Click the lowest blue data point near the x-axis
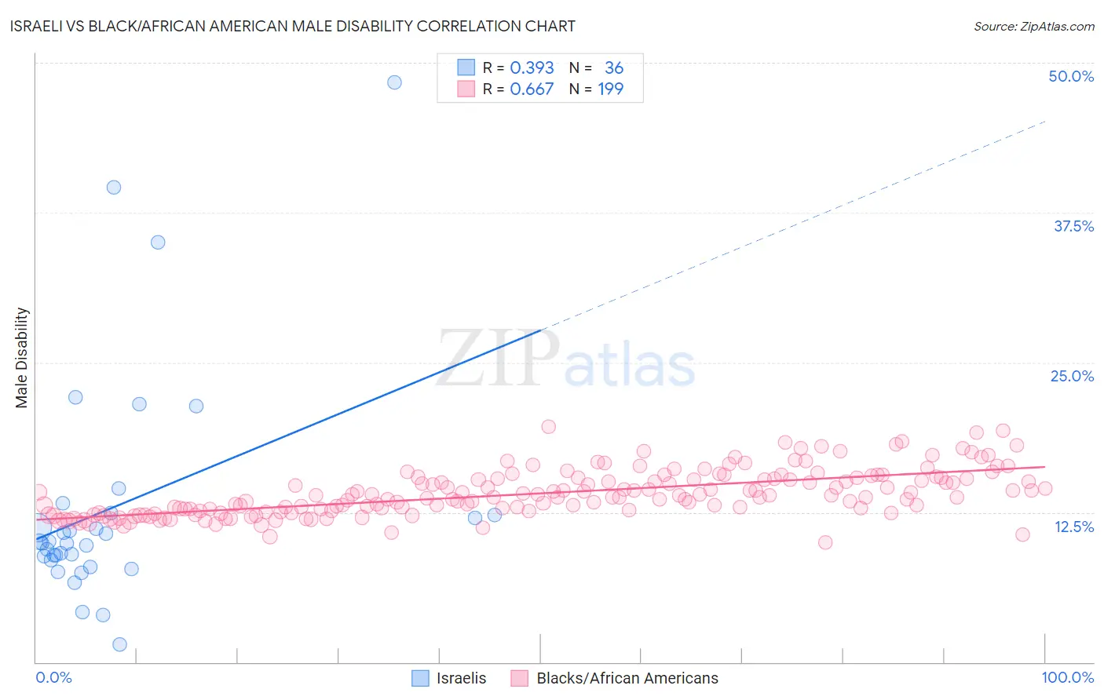The image size is (1104, 700). [120, 644]
